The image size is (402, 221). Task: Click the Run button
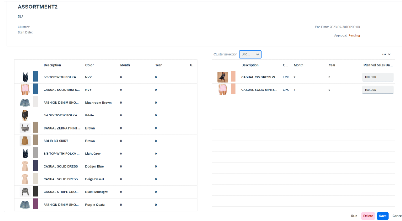(x=354, y=216)
